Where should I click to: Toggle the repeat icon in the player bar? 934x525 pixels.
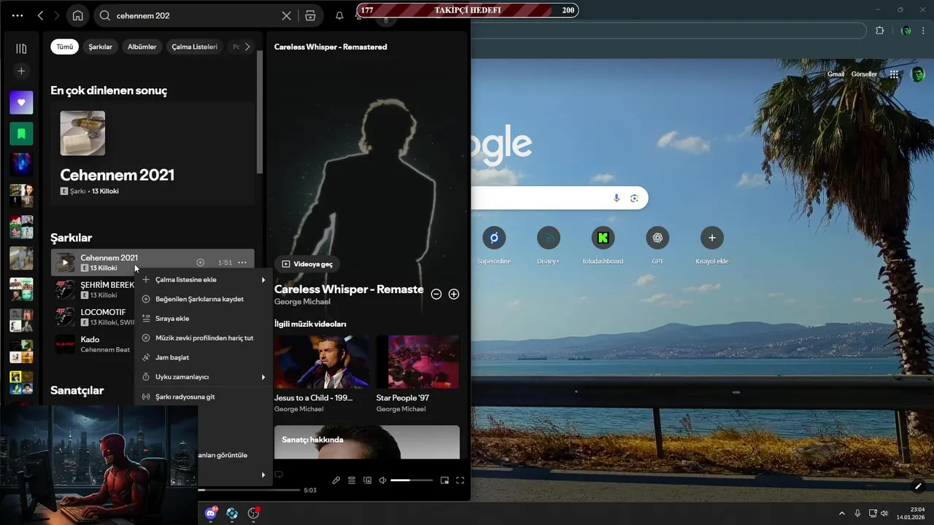click(279, 475)
